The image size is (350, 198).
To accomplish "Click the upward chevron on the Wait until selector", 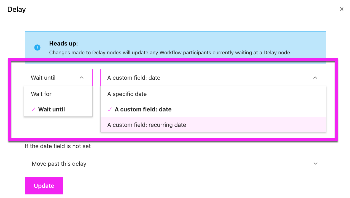I will [x=81, y=78].
